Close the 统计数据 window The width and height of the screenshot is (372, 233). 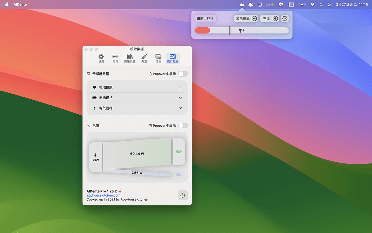[x=86, y=49]
